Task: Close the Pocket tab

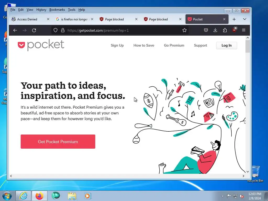Action: pos(224,19)
